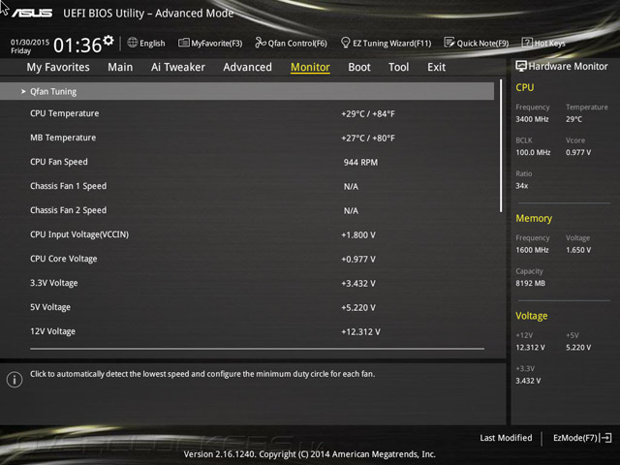Image resolution: width=620 pixels, height=465 pixels.
Task: Switch to the Main tab
Action: [x=120, y=67]
